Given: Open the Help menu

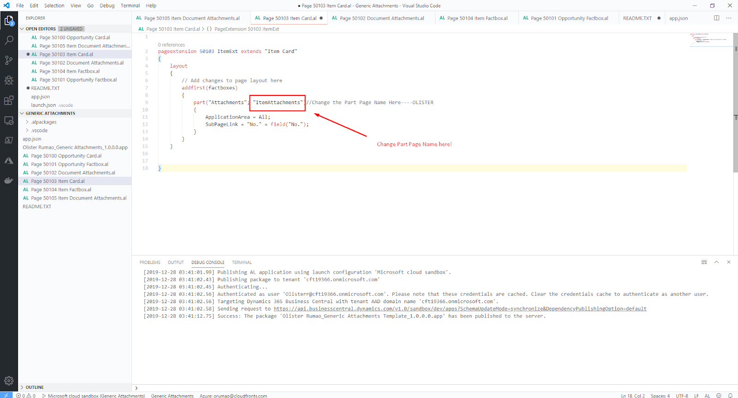Looking at the screenshot, I should click(151, 6).
